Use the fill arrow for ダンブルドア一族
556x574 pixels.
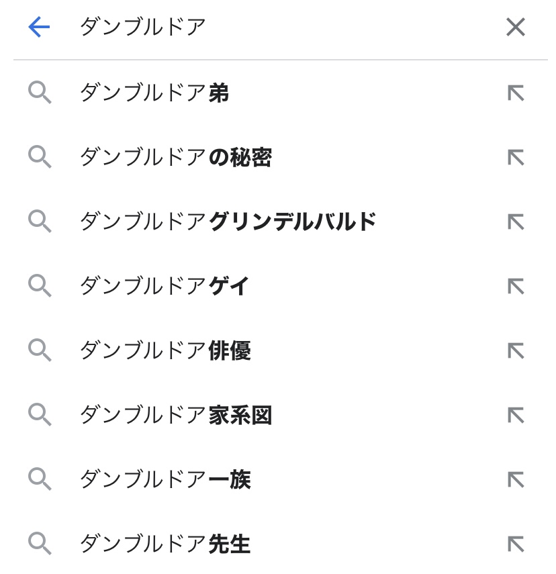point(515,479)
